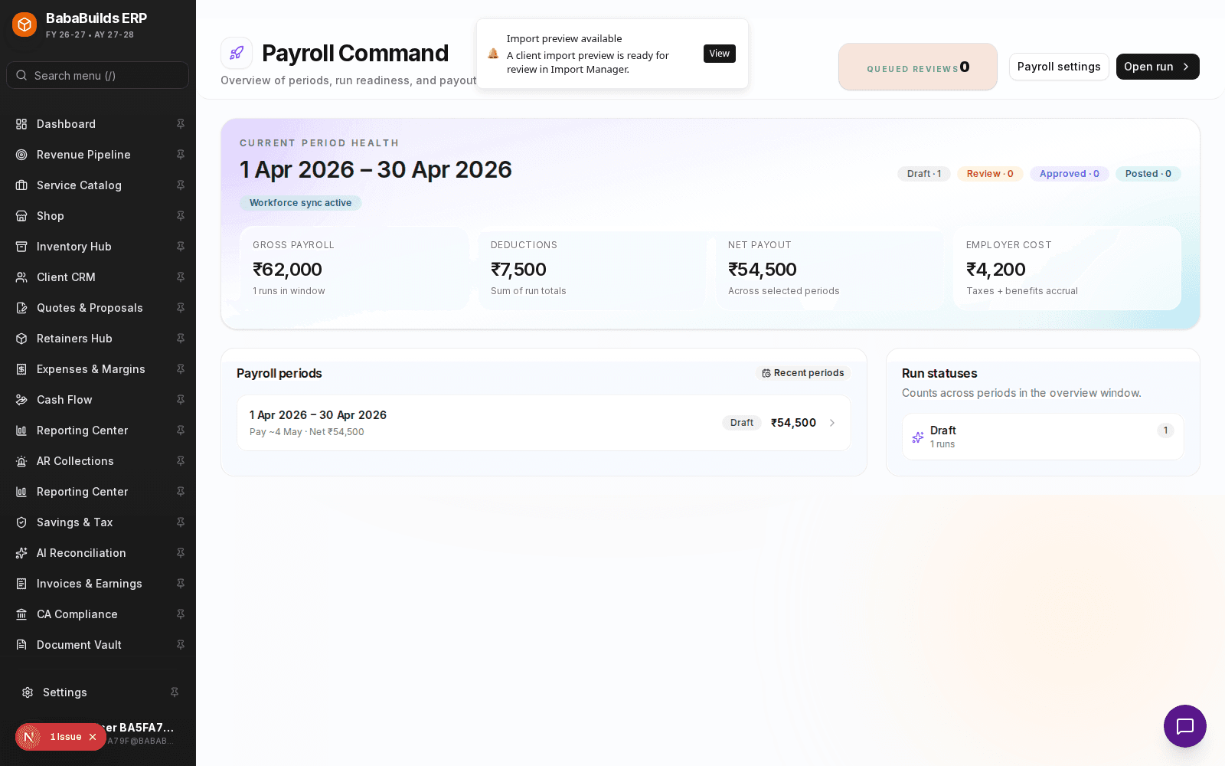The height and width of the screenshot is (766, 1225).
Task: Click the AI Reconciliation sparkle icon
Action: 21,553
